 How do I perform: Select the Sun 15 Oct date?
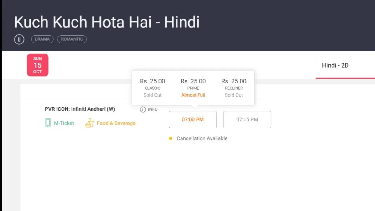tap(37, 65)
